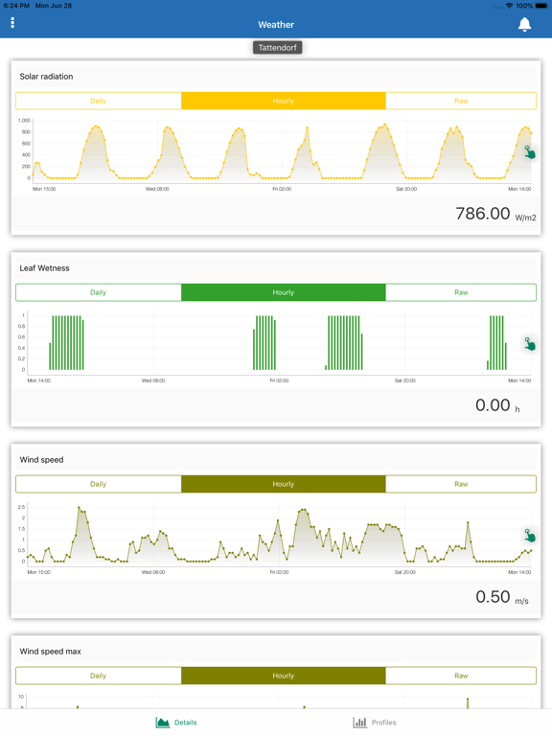Tap the Wind speed chart touch icon
Image resolution: width=552 pixels, height=736 pixels.
pyautogui.click(x=529, y=536)
